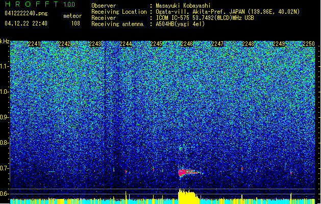Click time marker 2244
The width and height of the screenshot is (321, 204).
[x=126, y=44]
